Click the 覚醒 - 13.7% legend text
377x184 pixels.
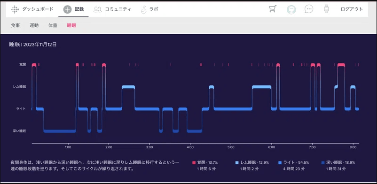(207, 162)
